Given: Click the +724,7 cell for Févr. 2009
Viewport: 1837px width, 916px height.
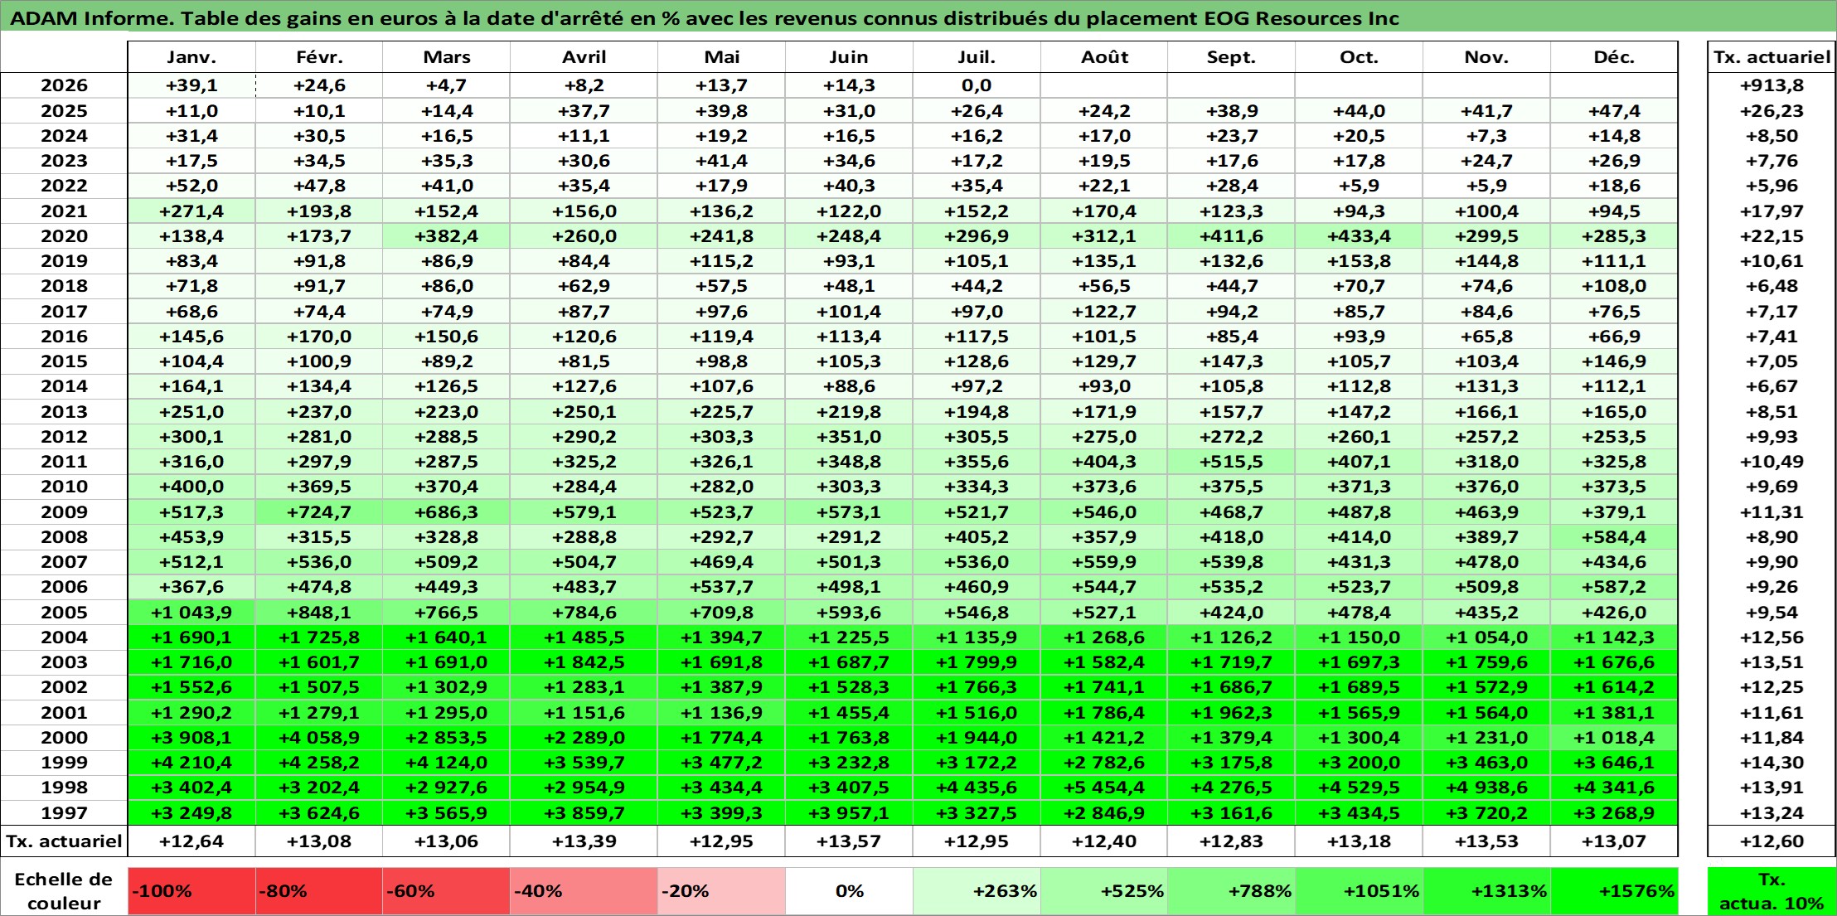Looking at the screenshot, I should [x=319, y=512].
